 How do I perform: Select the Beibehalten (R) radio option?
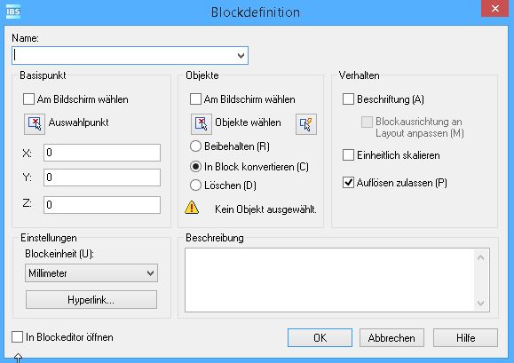tap(195, 146)
